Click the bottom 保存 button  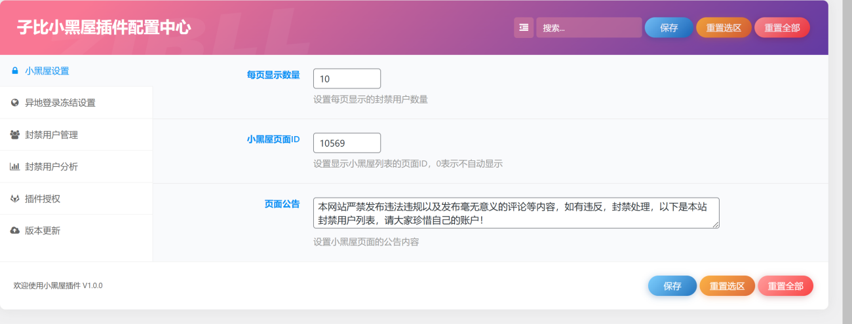pos(672,286)
